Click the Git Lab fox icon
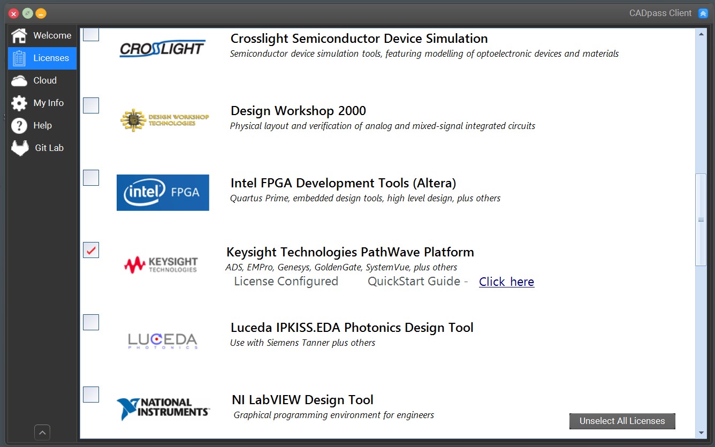This screenshot has height=447, width=715. tap(20, 148)
